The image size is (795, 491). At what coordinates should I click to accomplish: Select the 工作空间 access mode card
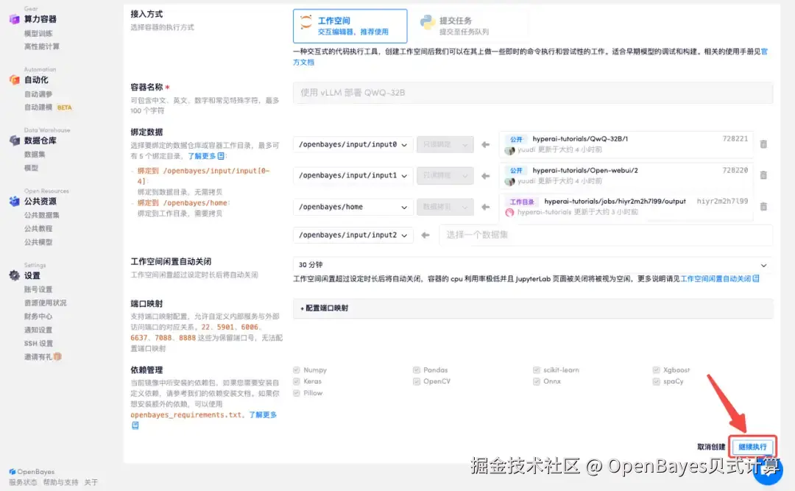point(350,26)
